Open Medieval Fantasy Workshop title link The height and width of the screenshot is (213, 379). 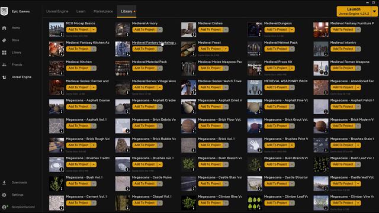point(154,43)
